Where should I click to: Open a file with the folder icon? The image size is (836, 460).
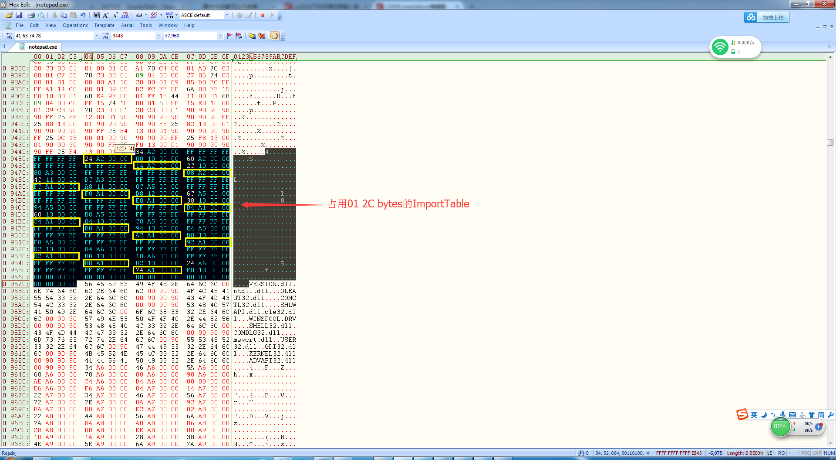(9, 15)
